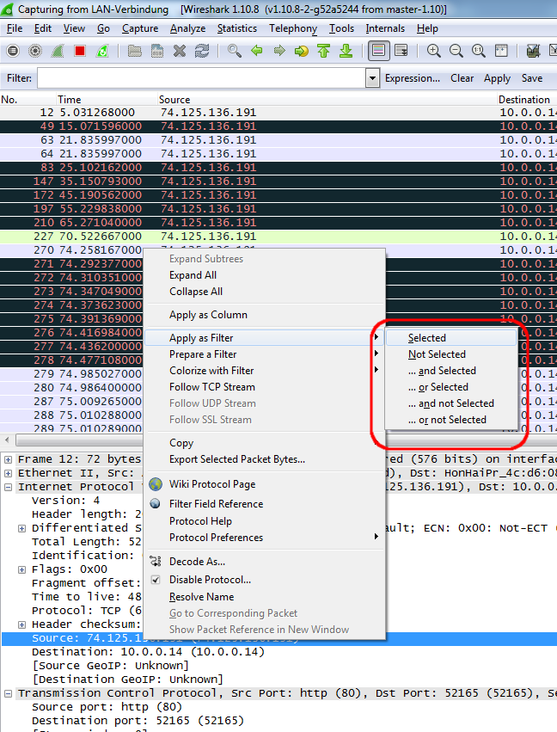Jump to the first packet using the toolbar arrow
Image resolution: width=557 pixels, height=732 pixels.
coord(324,51)
